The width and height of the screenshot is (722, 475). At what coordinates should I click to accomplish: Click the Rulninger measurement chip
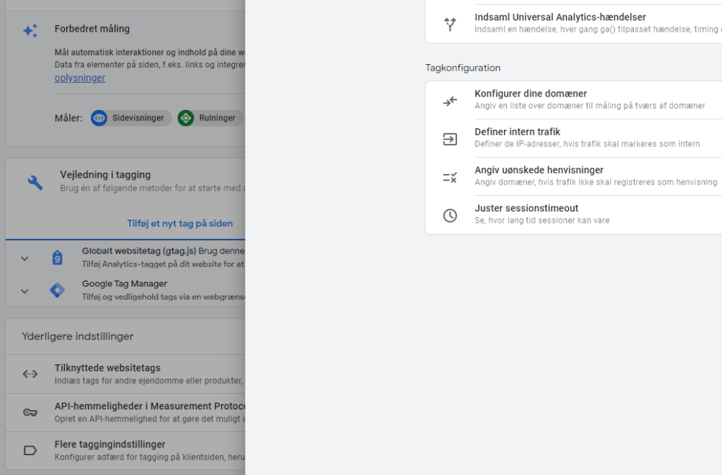coord(210,118)
